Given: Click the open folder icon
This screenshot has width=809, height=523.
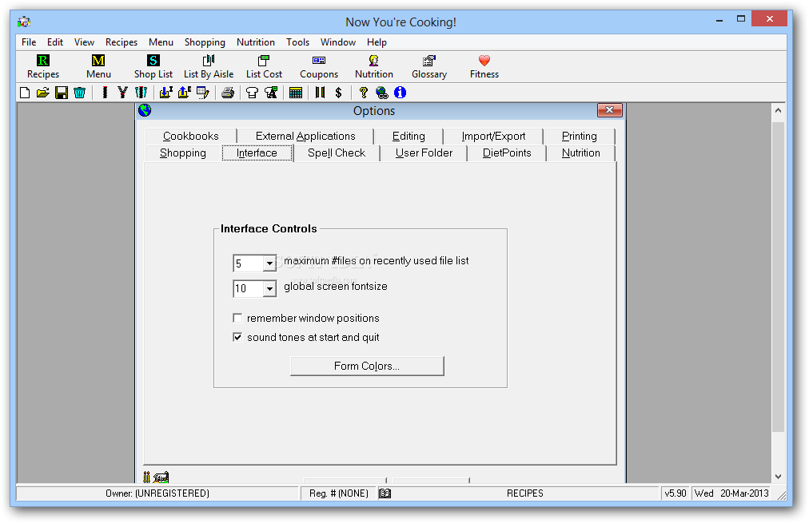Looking at the screenshot, I should point(43,93).
